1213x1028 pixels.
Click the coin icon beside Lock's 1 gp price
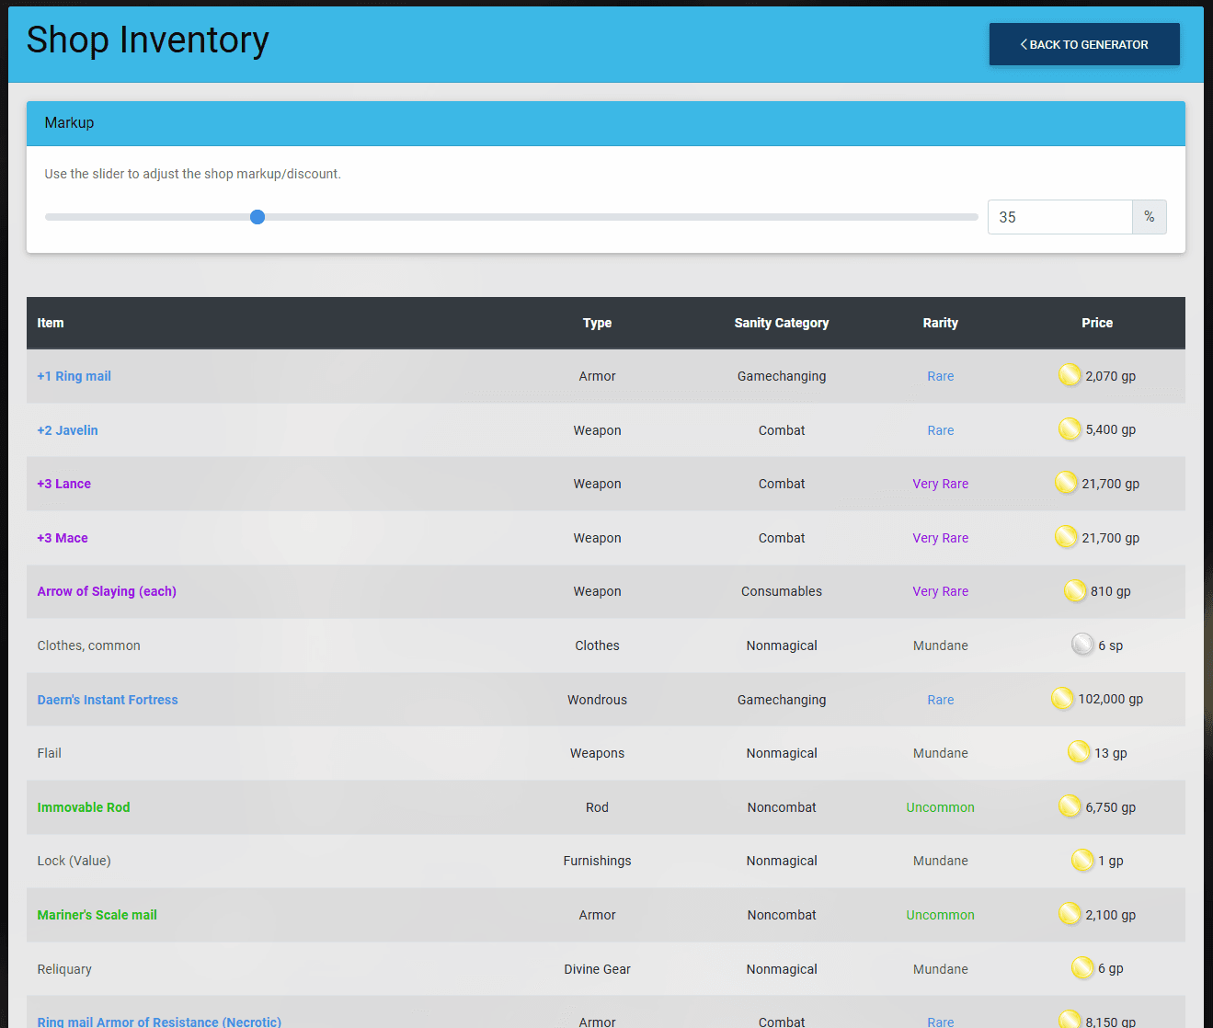point(1082,860)
